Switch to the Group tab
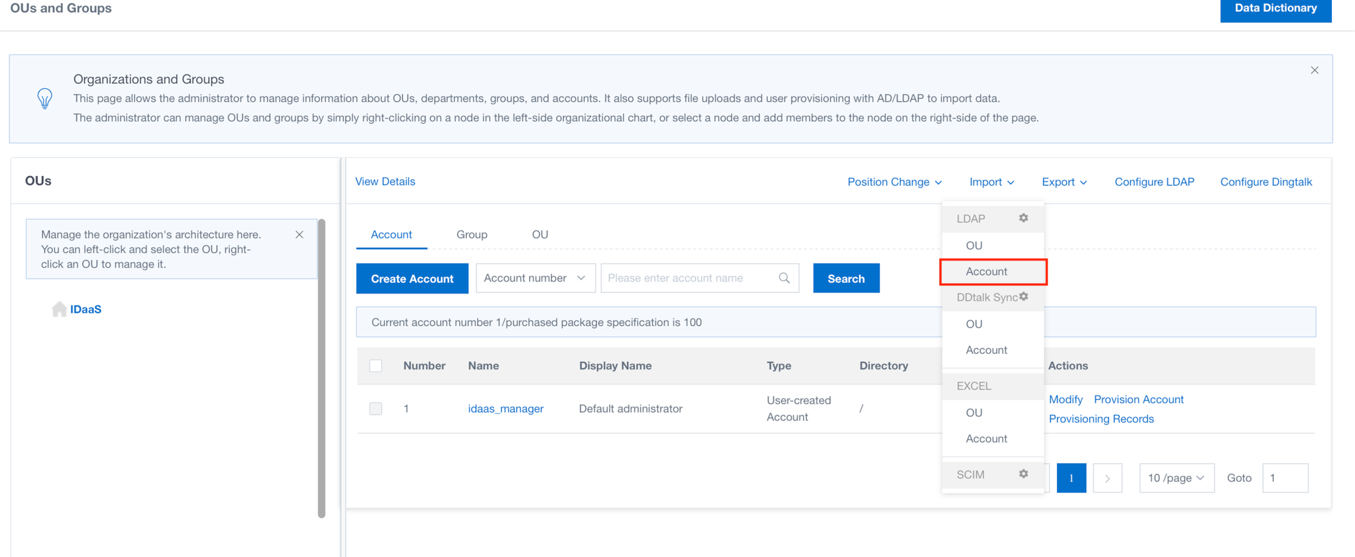The height and width of the screenshot is (557, 1355). (x=472, y=234)
